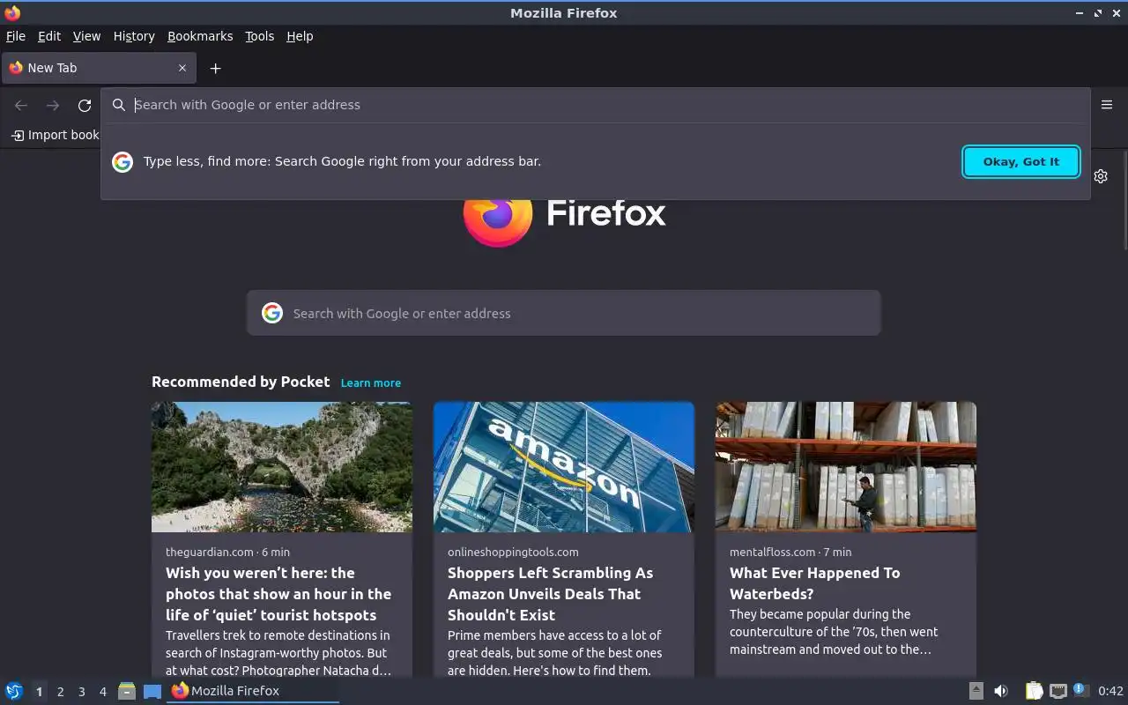Open the History menu
Screen dimensions: 1128x705
134,36
